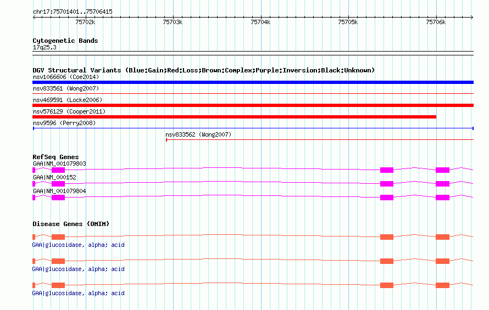The image size is (489, 310).
Task: Click the nsv469591 (Locke2006) red loss bar
Action: pyautogui.click(x=253, y=105)
